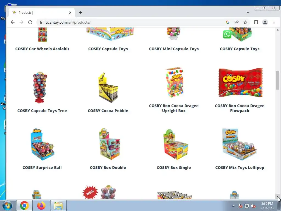Click the scrollbar down arrow
The height and width of the screenshot is (211, 281).
[278, 197]
